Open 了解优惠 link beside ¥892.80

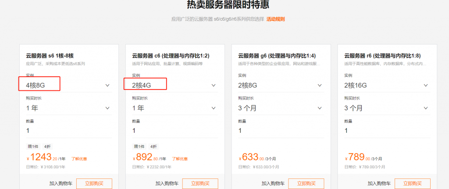(180, 159)
